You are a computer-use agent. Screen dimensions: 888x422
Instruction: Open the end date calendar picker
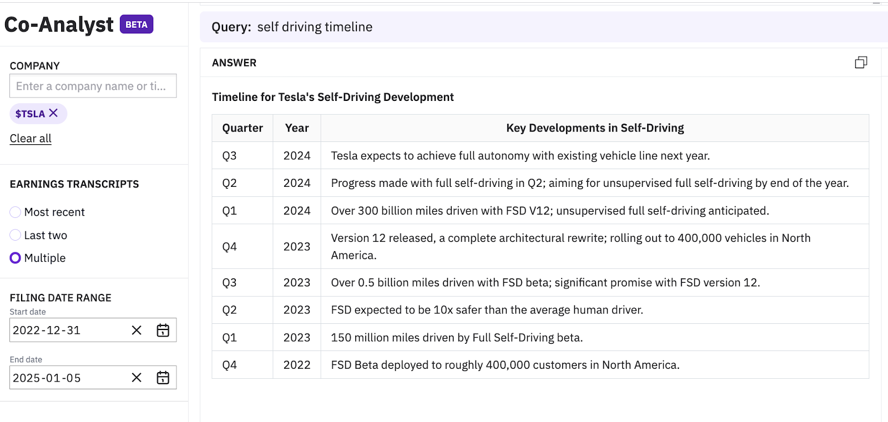[163, 378]
